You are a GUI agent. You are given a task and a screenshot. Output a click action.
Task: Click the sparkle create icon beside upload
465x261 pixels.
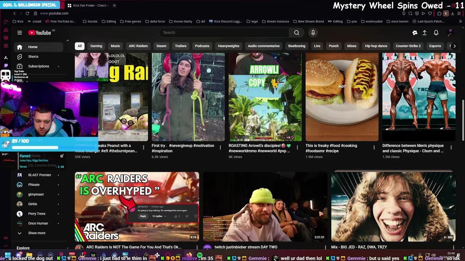tap(415, 33)
